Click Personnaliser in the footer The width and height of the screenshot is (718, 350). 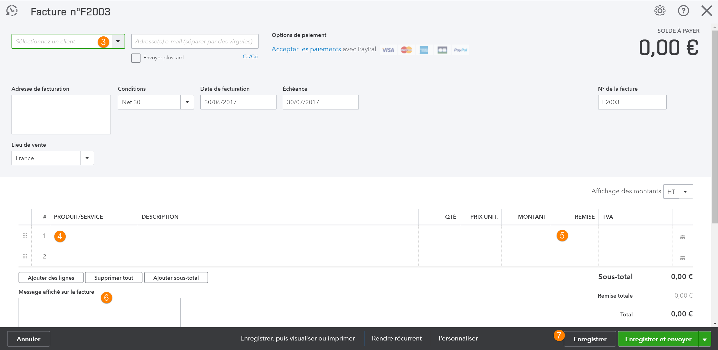click(458, 339)
